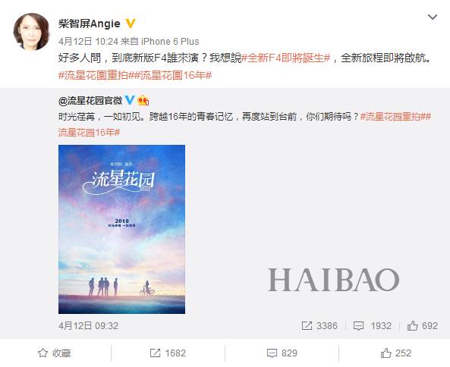The image size is (450, 367).
Task: Click the gold verified V badge
Action: pos(131,24)
